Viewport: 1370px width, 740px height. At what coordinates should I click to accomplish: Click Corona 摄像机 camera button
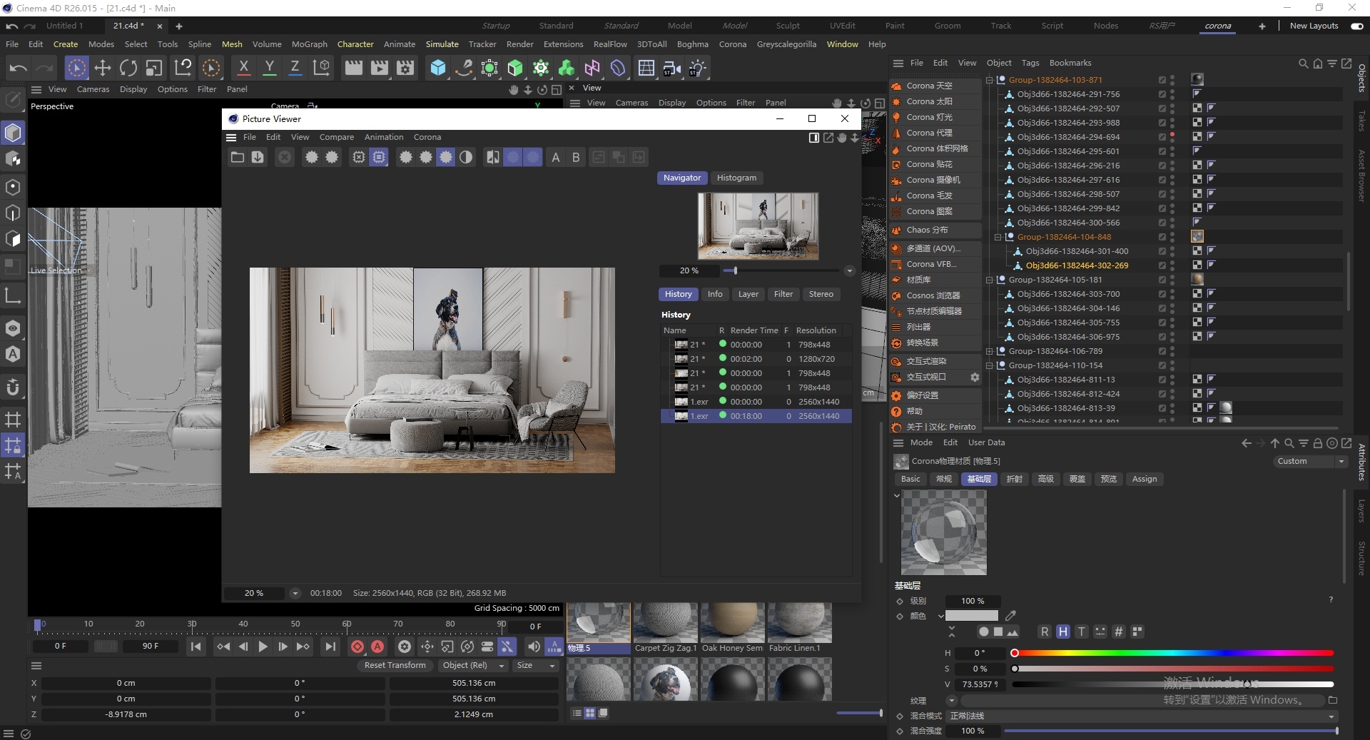(935, 180)
